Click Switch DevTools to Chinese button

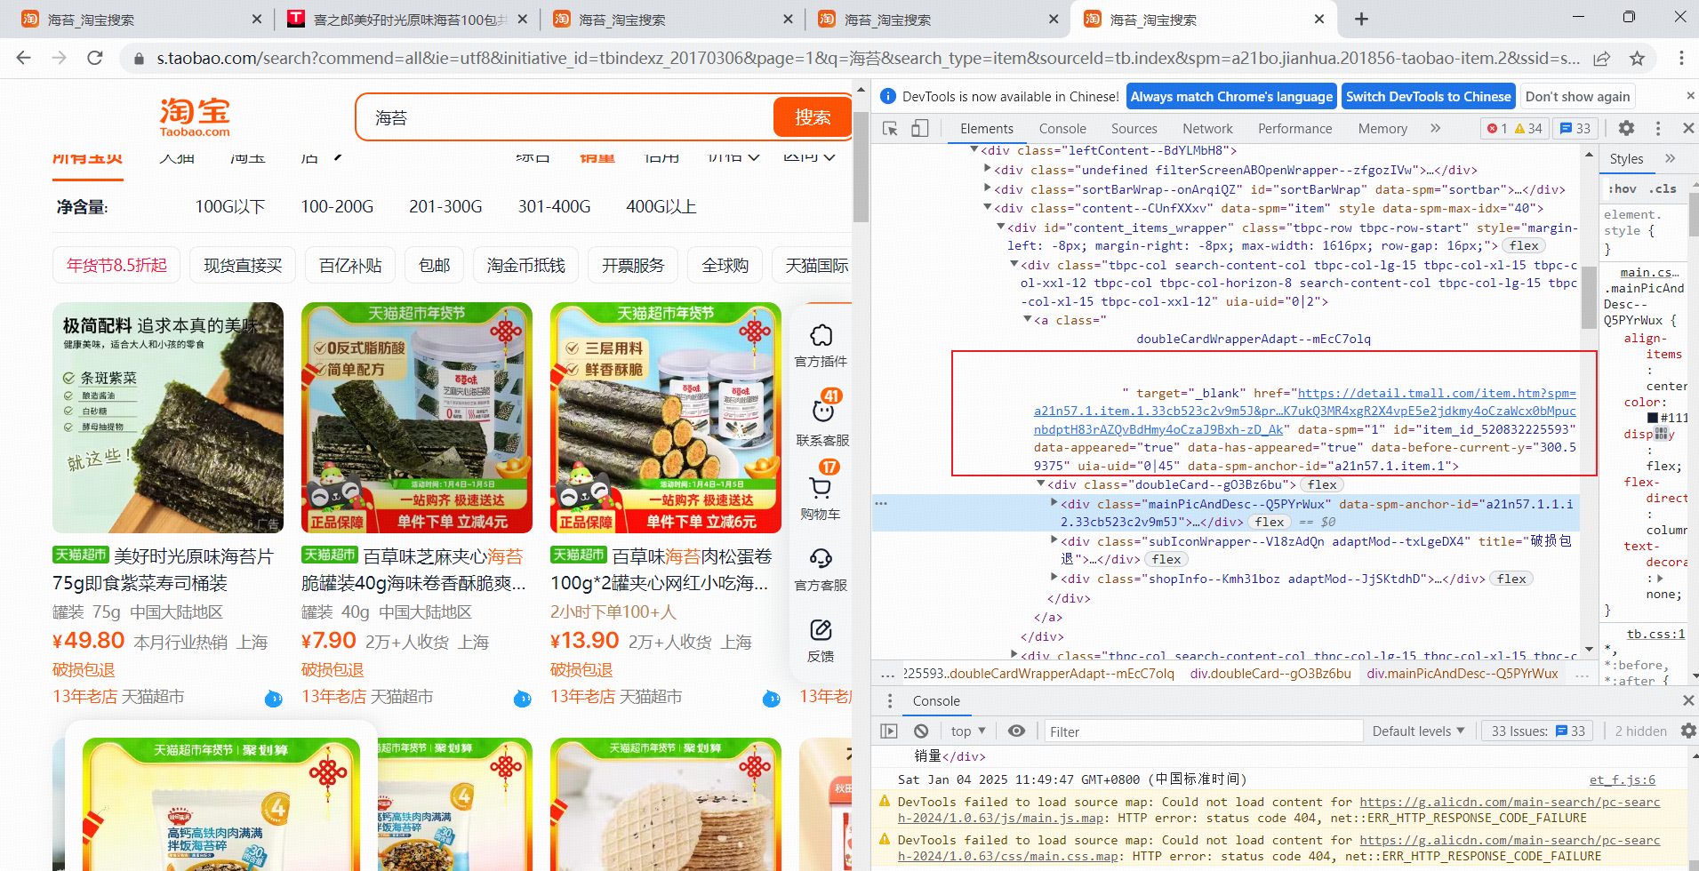1428,97
